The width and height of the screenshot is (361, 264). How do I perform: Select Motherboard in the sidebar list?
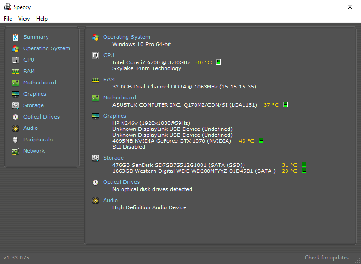coord(40,83)
